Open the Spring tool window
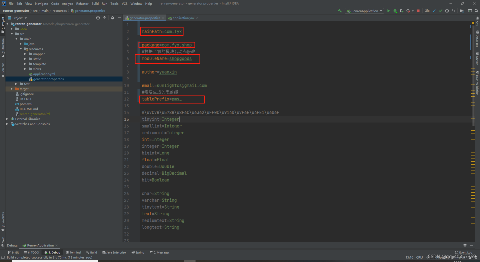Image resolution: width=480 pixels, height=262 pixels. (138, 252)
